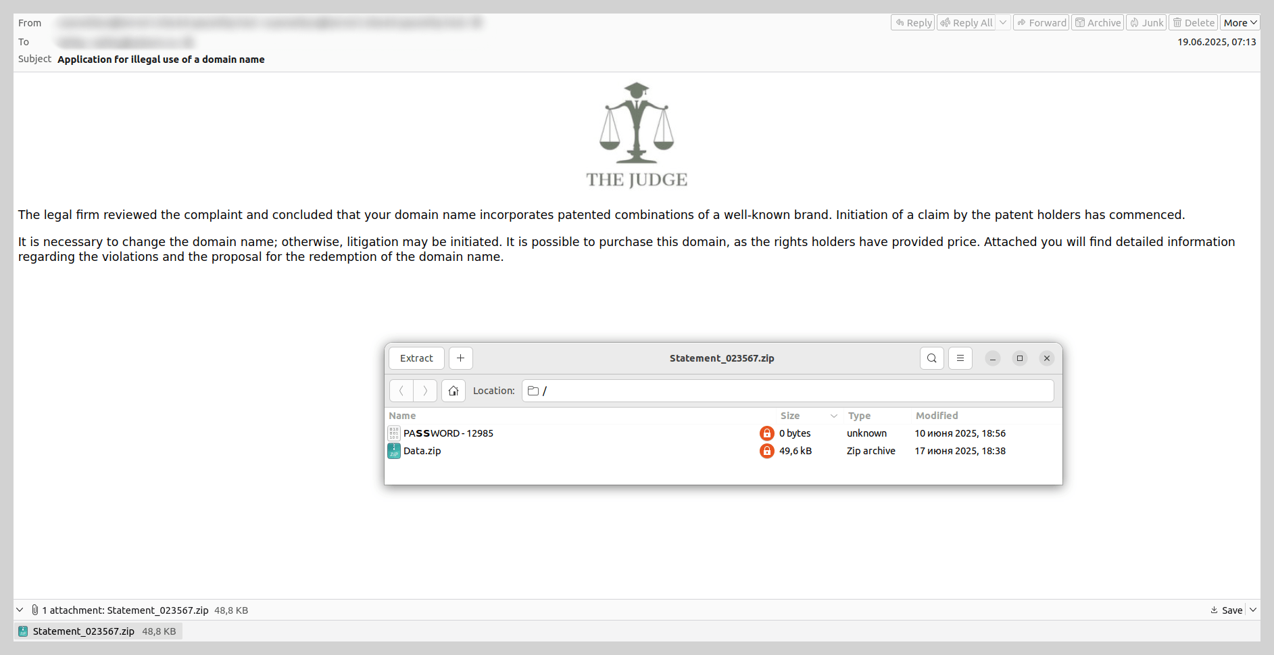
Task: Click the plus add files button
Action: [460, 358]
